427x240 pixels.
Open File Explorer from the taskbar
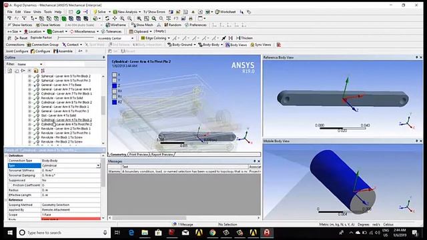point(145,233)
